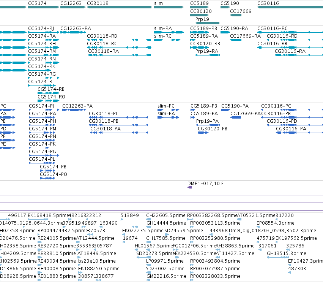Click transcript CG5174-RH
323x282 pixels.
click(42, 44)
